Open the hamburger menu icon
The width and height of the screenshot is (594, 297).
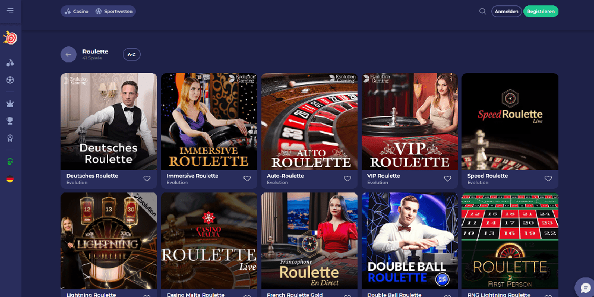10,11
